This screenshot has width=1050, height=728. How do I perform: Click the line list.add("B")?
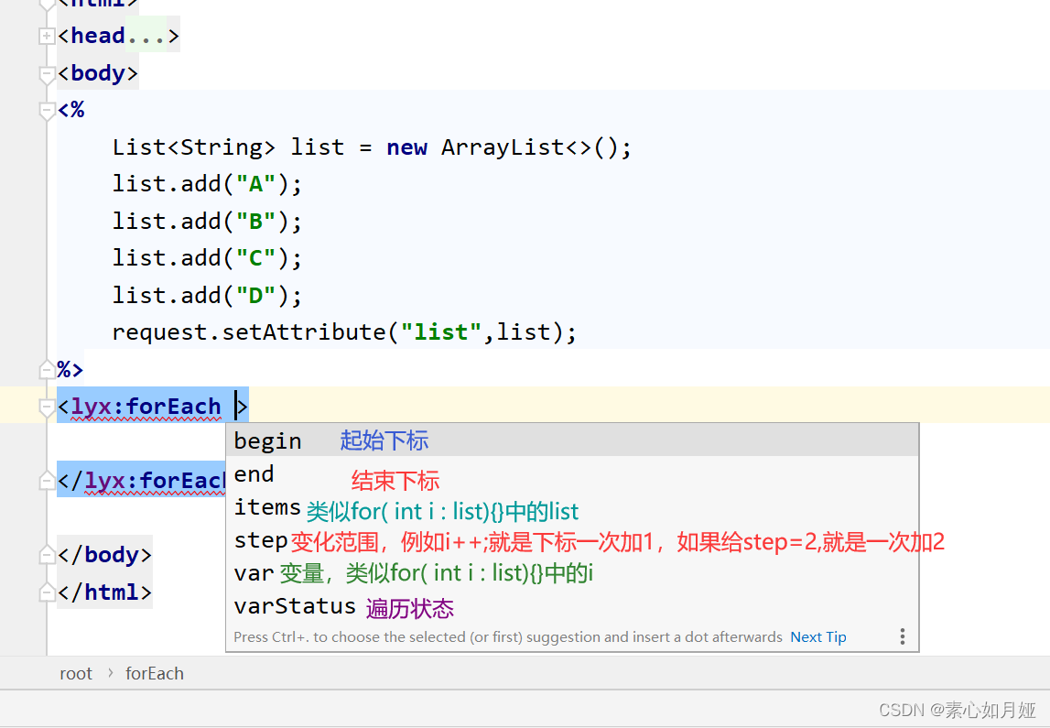point(207,222)
